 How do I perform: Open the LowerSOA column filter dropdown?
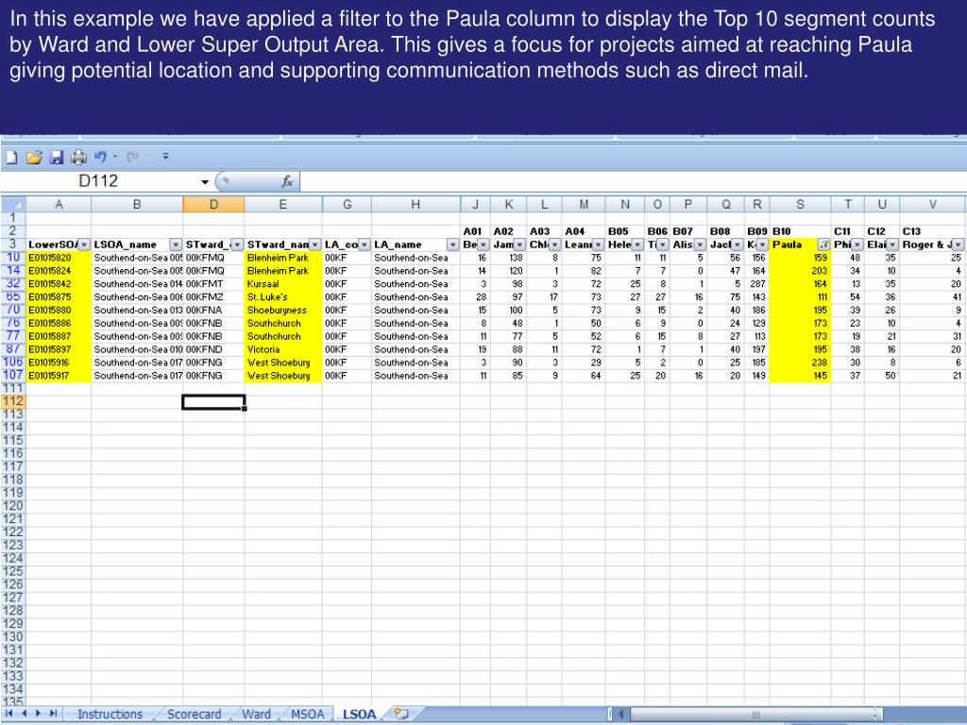point(84,244)
